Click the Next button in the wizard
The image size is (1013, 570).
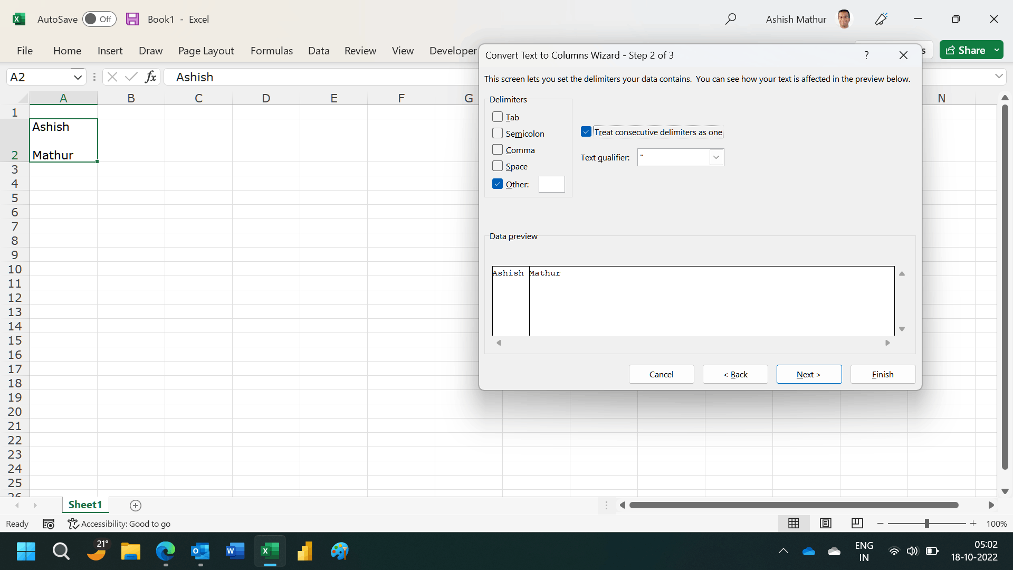pos(809,374)
